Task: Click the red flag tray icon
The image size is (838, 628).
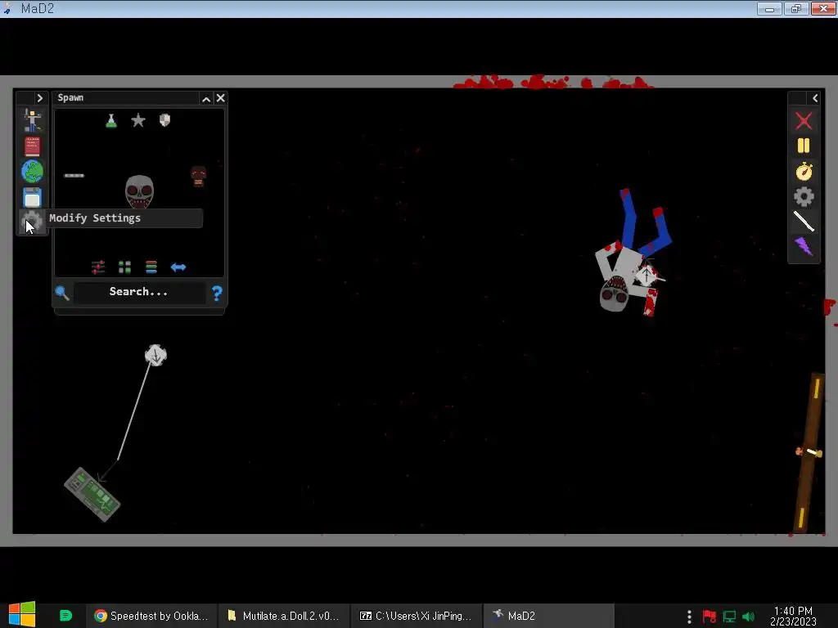Action: tap(709, 617)
